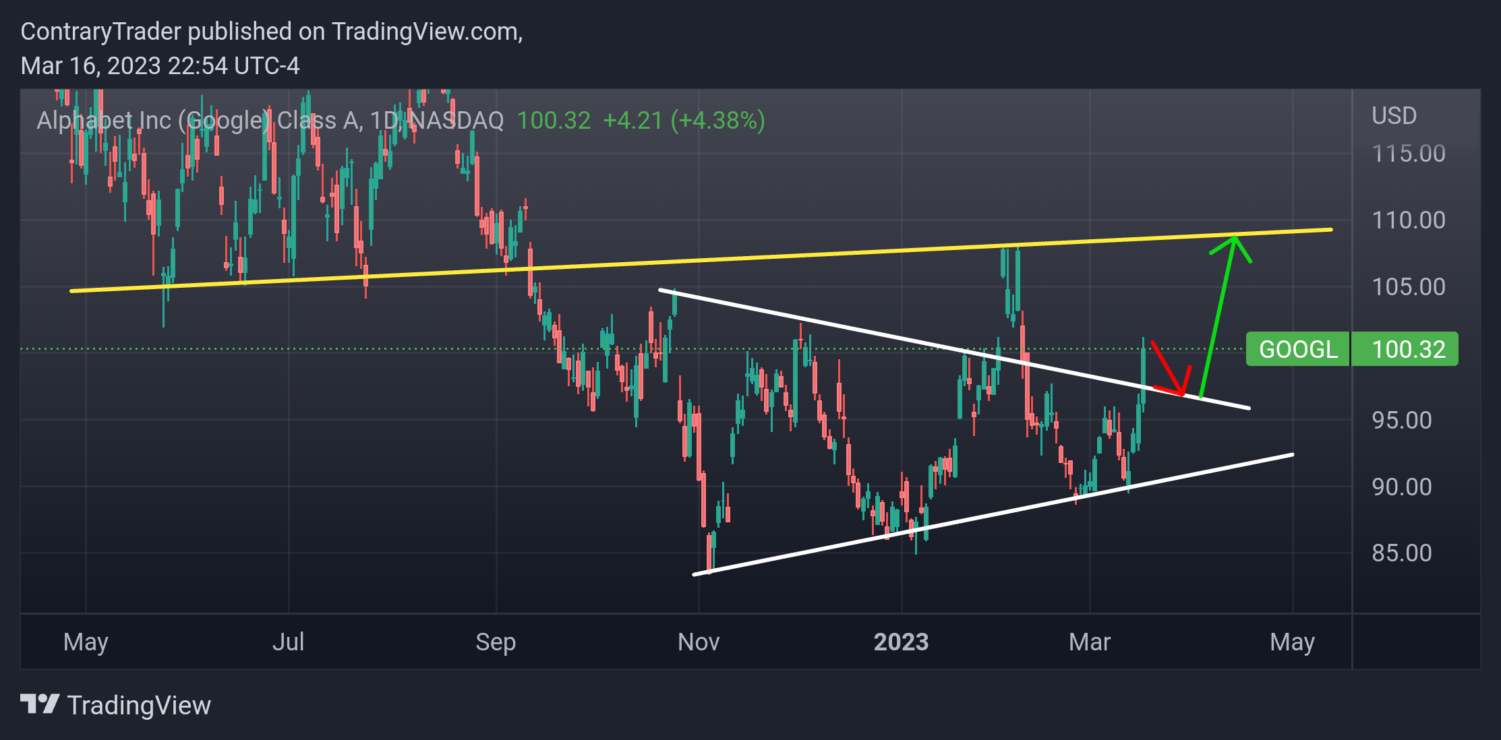
Task: Click the 105.00 price axis label
Action: (1409, 286)
